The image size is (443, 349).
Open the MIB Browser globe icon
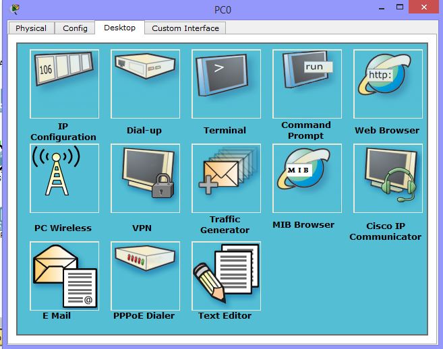[x=307, y=178]
